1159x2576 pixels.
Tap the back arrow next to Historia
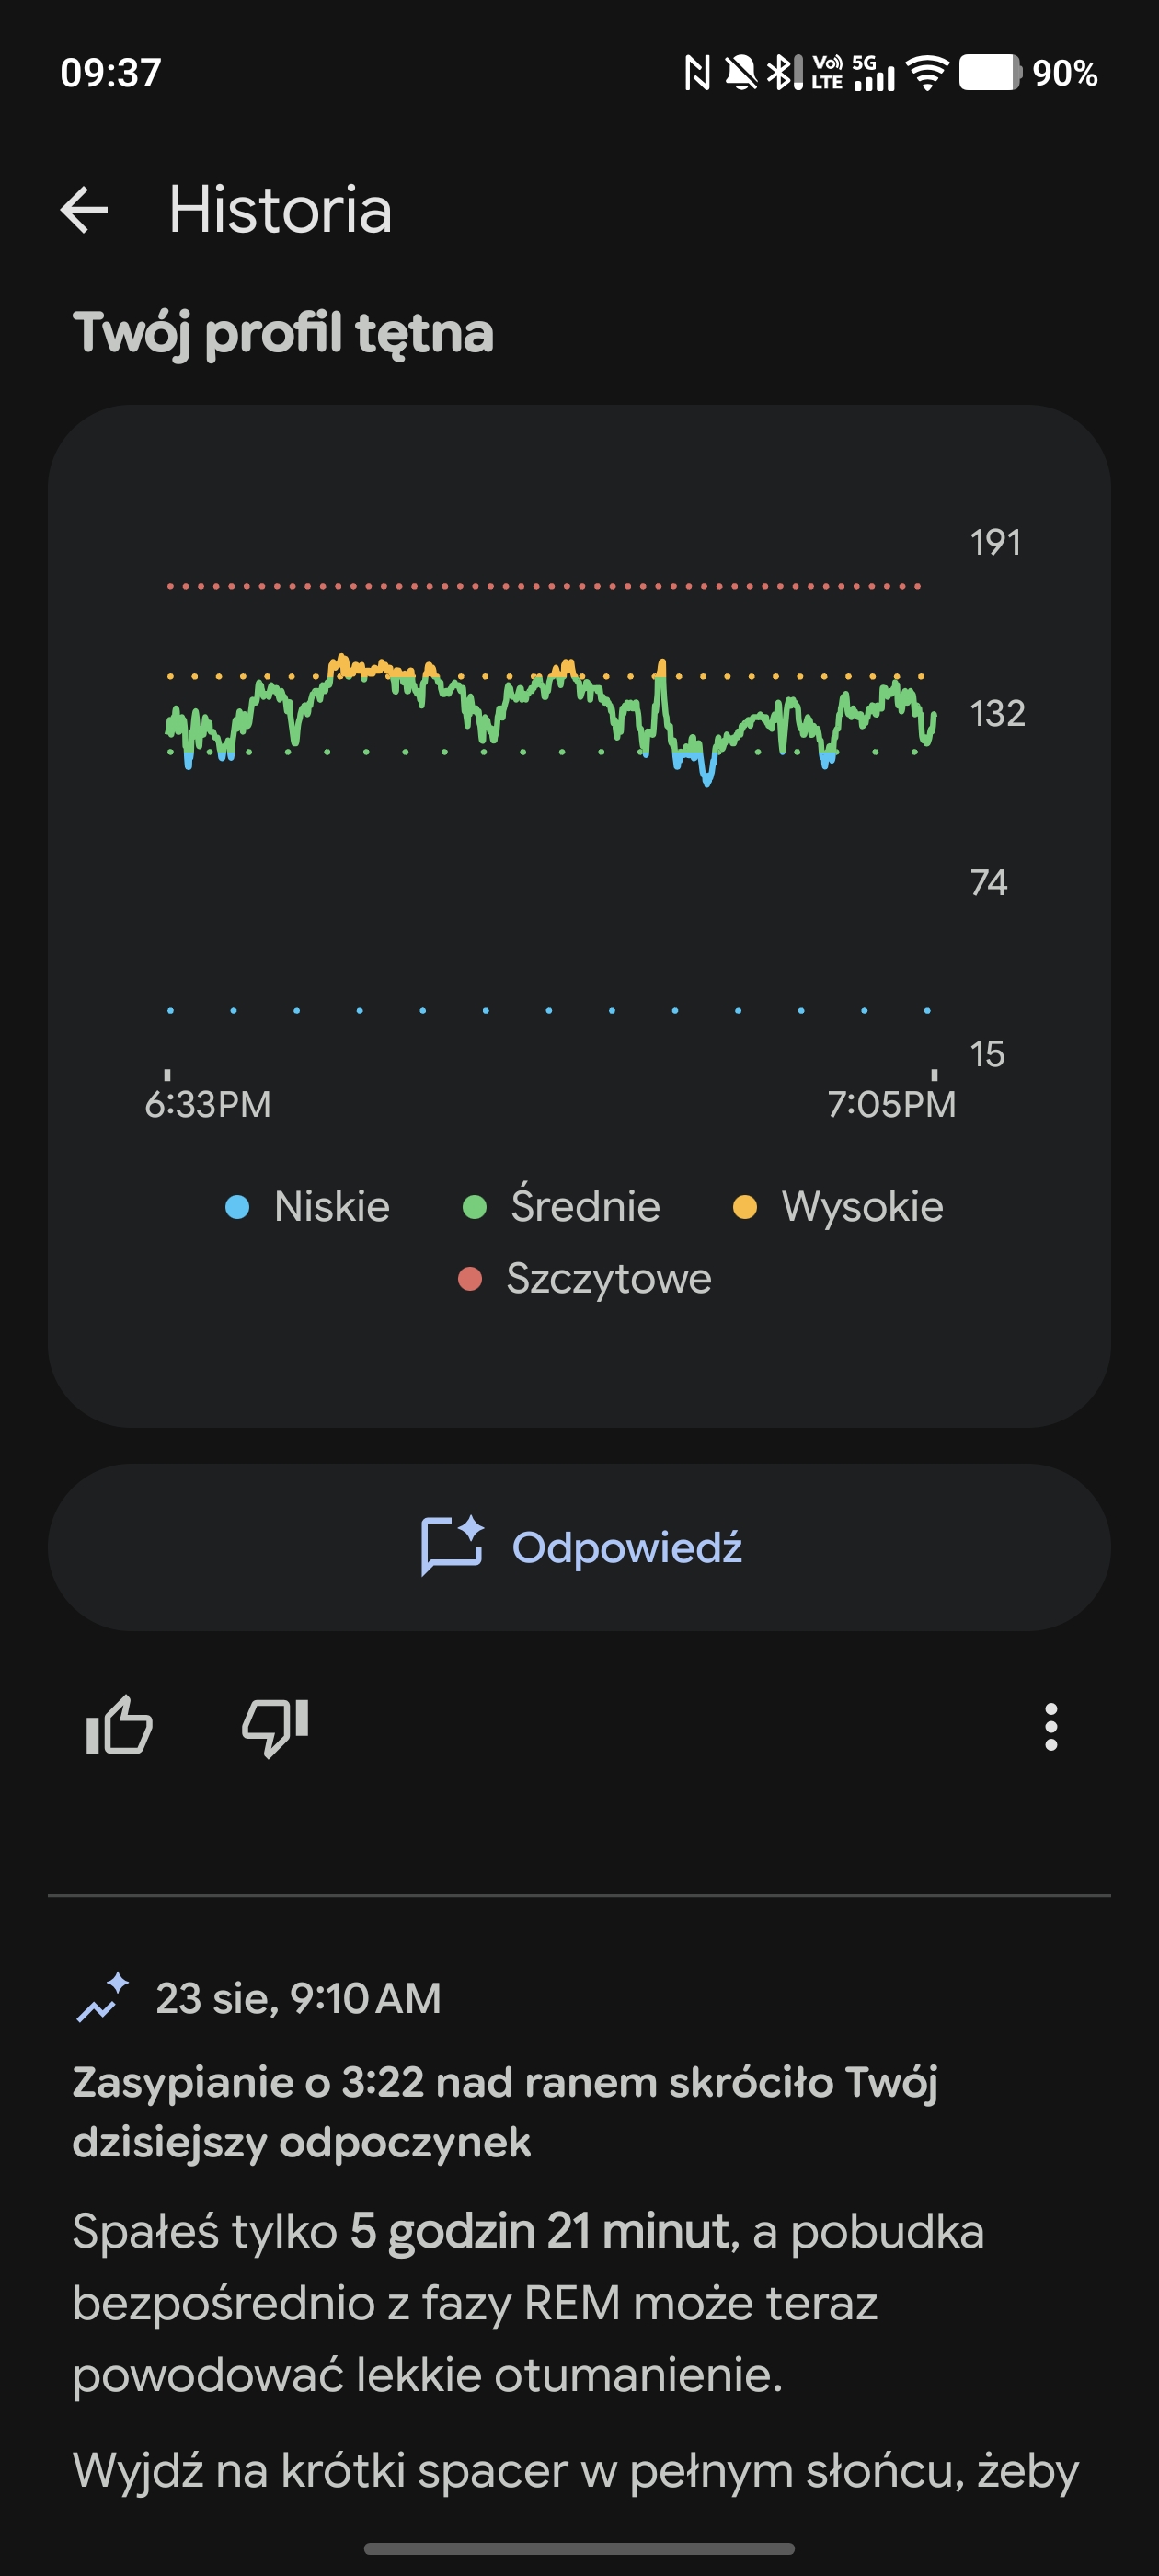[x=84, y=210]
